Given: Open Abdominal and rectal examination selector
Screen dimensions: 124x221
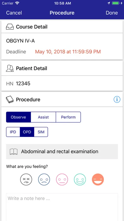Looking at the screenshot, I should [62, 151].
